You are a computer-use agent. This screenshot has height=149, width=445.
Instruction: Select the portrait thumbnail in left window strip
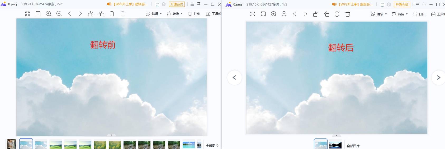pos(11,144)
